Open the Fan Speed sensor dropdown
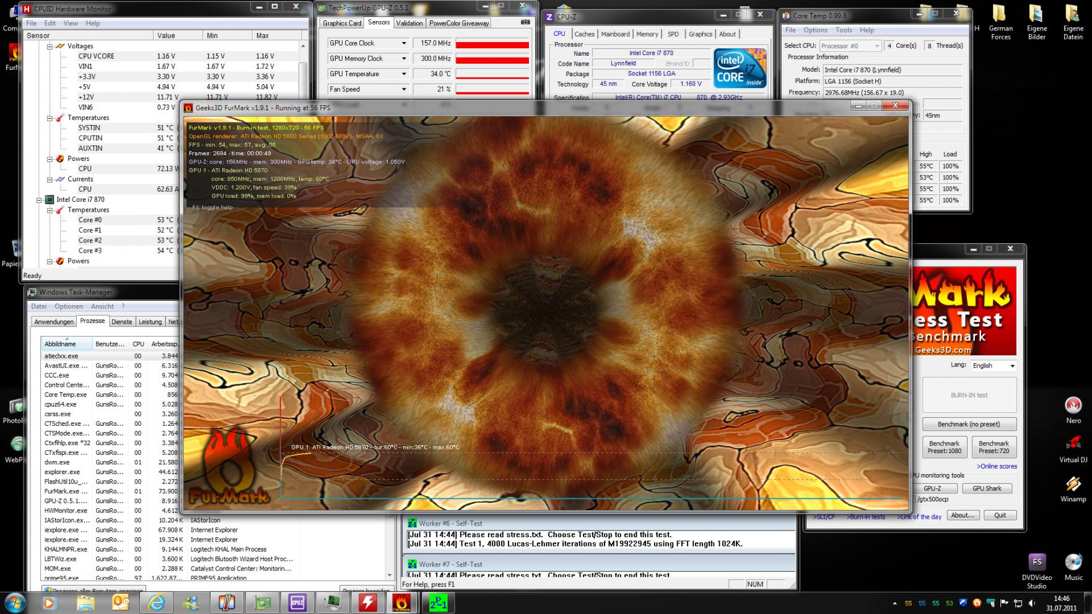Screen dimensions: 1092x614 [404, 90]
